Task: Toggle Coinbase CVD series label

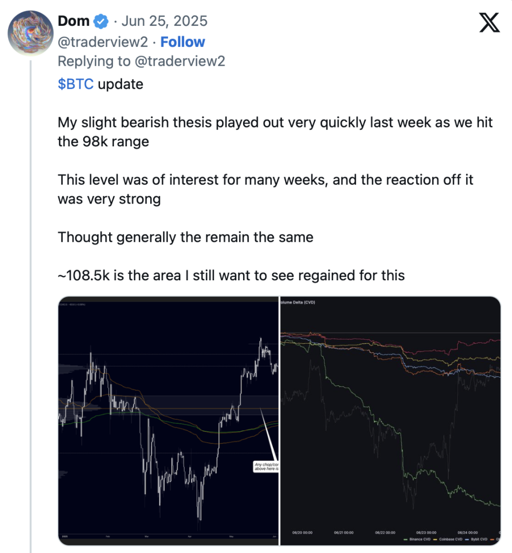Action: (450, 539)
